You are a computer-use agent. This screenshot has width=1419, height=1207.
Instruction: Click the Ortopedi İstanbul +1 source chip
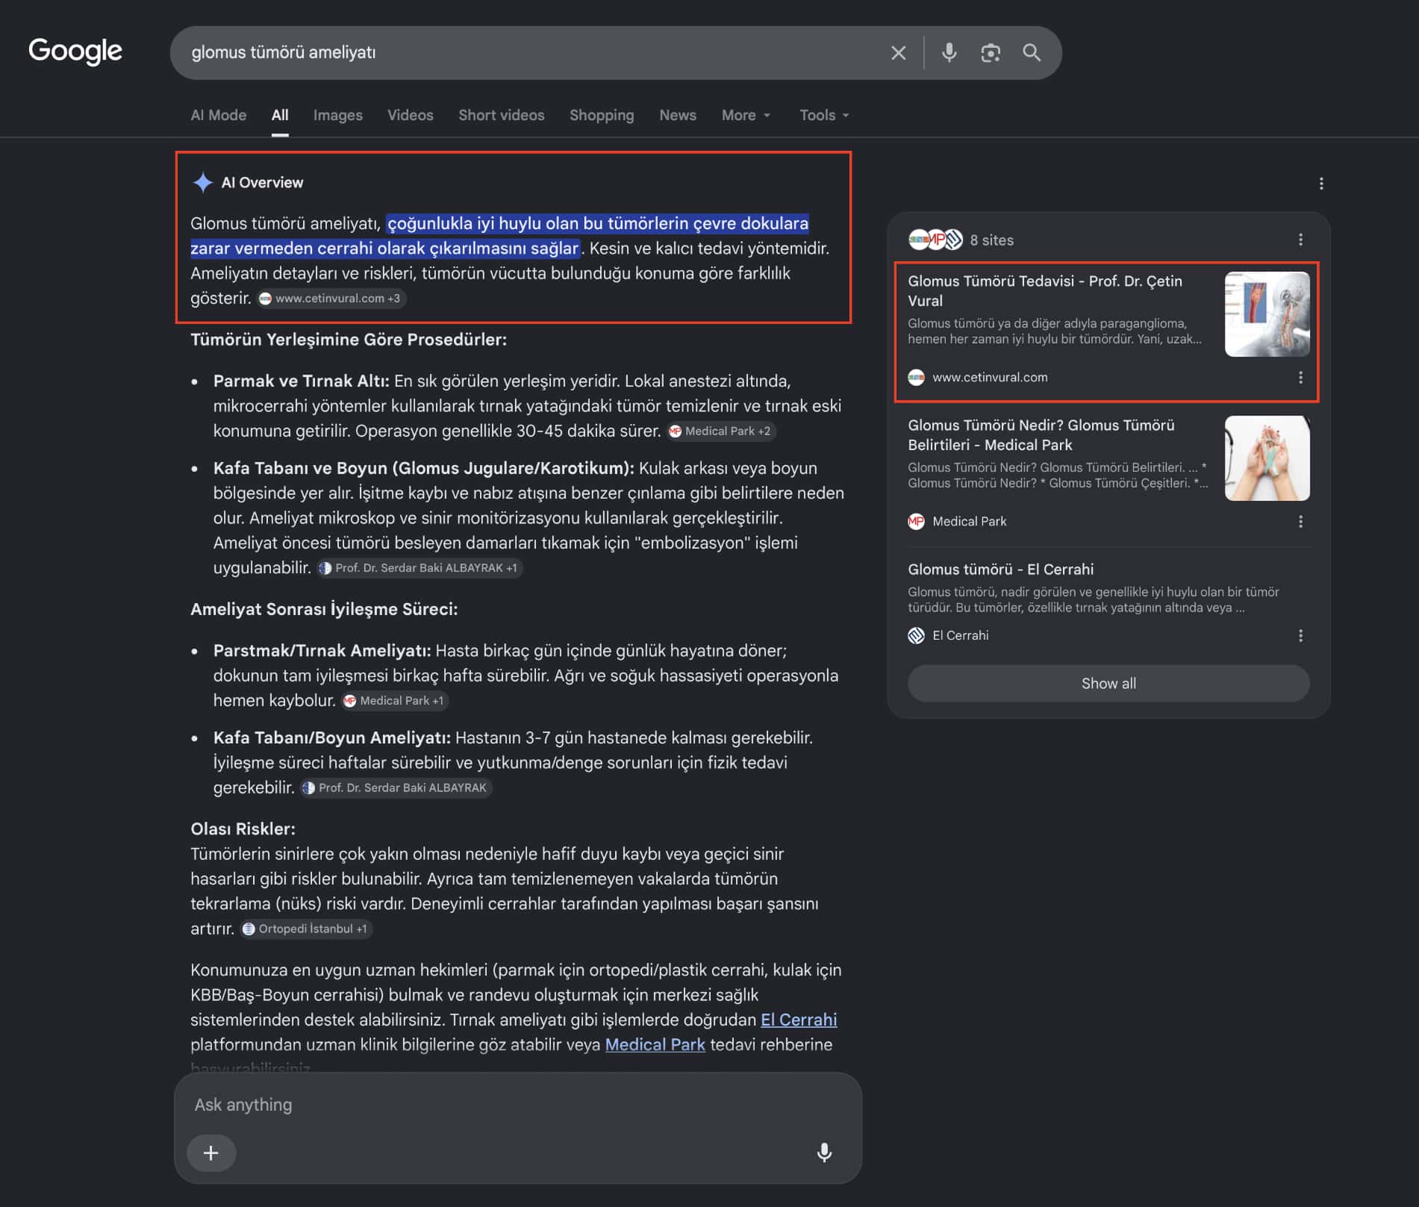pyautogui.click(x=306, y=929)
